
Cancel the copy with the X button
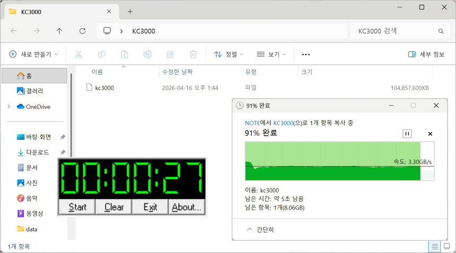(430, 134)
